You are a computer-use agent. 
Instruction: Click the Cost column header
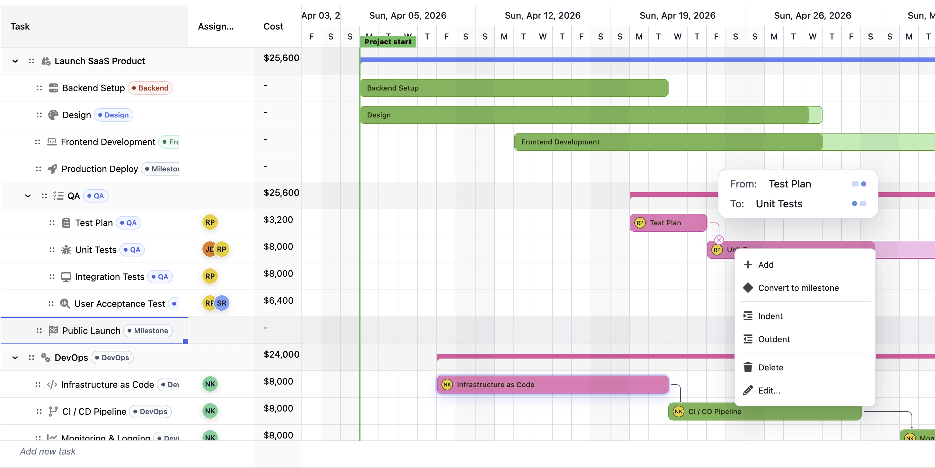click(x=277, y=26)
